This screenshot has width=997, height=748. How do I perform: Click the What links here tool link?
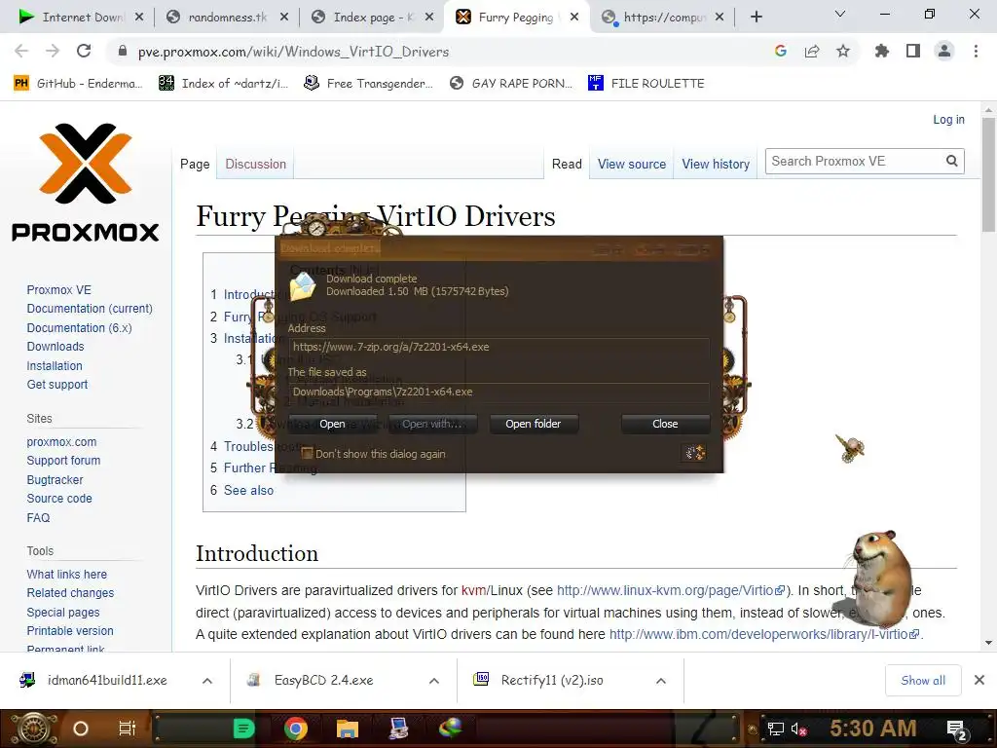[x=67, y=575]
